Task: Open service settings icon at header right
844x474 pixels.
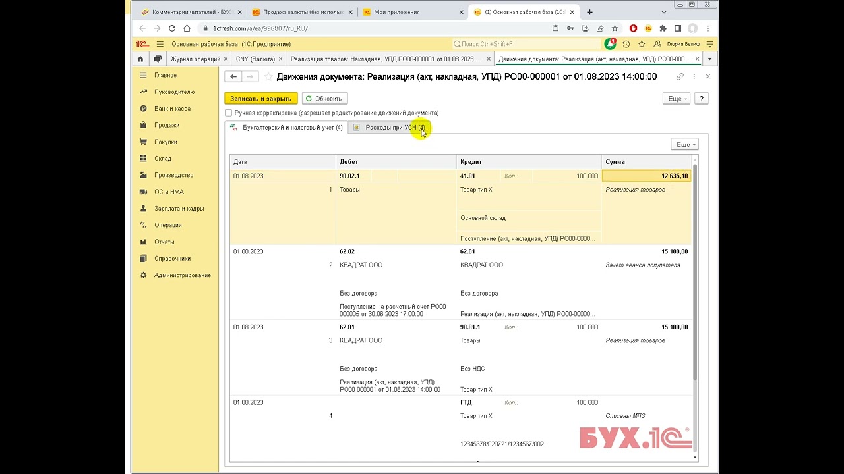Action: point(709,44)
